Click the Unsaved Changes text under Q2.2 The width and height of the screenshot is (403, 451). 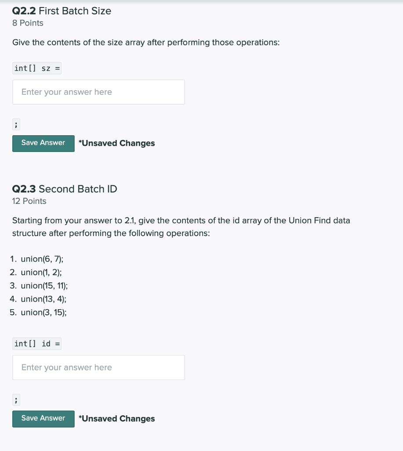click(116, 143)
